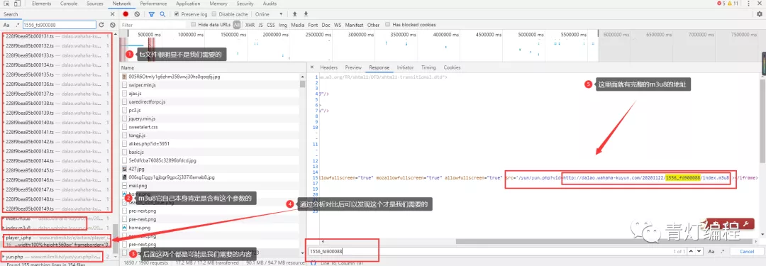Filter requests by JS type
Viewport: 766px width, 266px height.
(260, 24)
